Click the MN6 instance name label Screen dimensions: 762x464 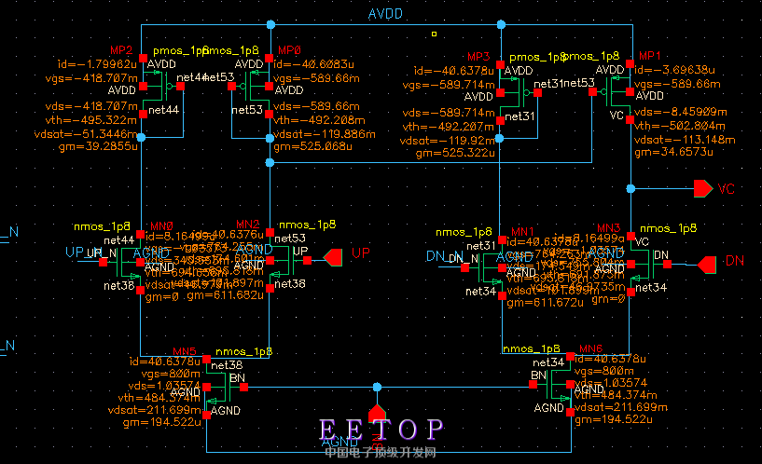tap(591, 348)
